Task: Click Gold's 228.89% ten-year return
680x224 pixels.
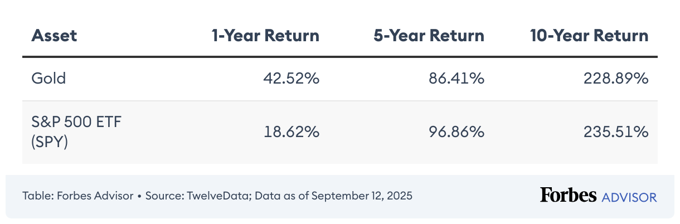Action: coord(615,79)
